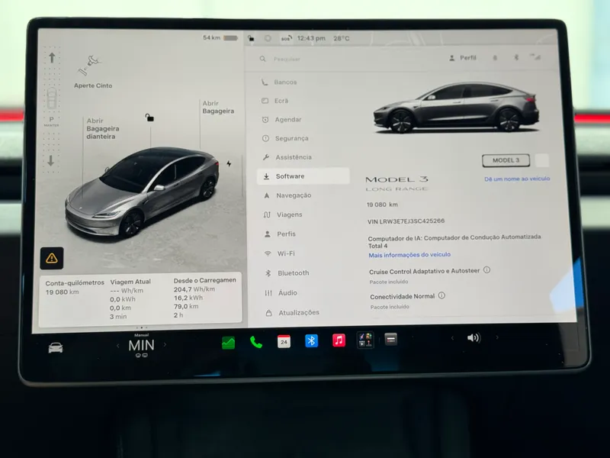
Task: Open the green Phone app
Action: (x=256, y=342)
